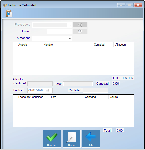Click the CTRL+ENTER label
This screenshot has width=145, height=150.
[x=123, y=78]
